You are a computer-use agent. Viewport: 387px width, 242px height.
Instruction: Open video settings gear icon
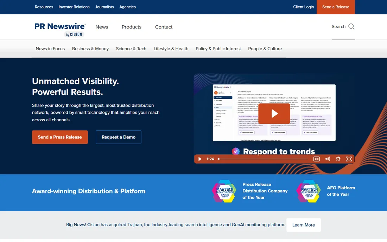pyautogui.click(x=338, y=159)
